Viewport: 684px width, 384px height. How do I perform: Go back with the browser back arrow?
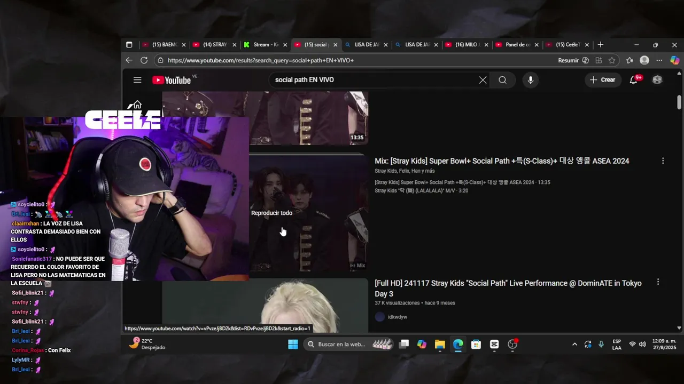pyautogui.click(x=129, y=60)
